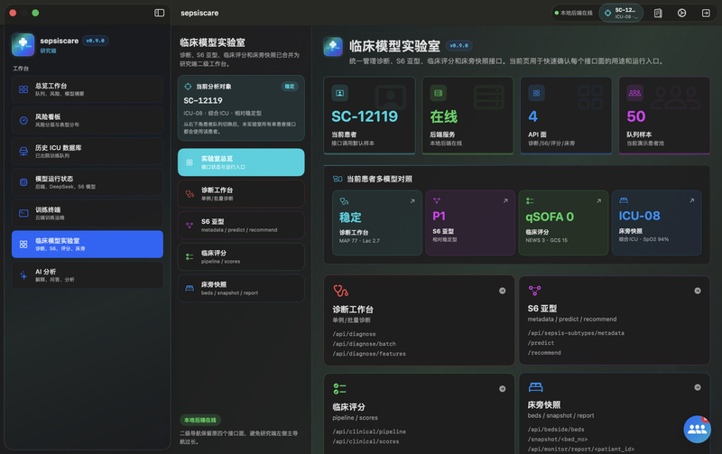Click the server icon on 在线 card
This screenshot has height=454, width=722.
pyautogui.click(x=438, y=93)
